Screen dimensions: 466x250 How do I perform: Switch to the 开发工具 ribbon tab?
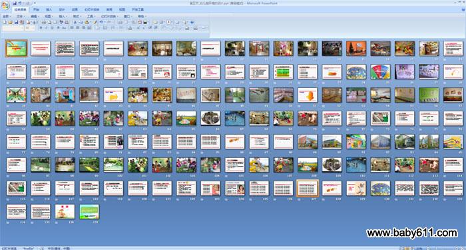138,9
